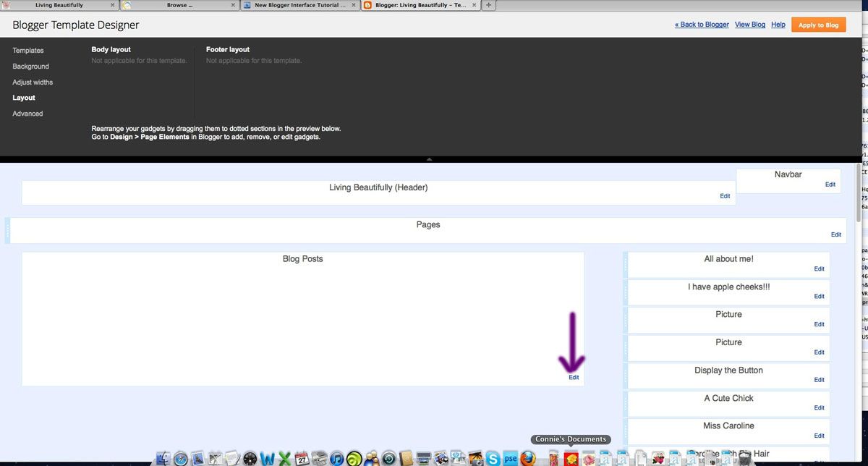Launch Safari from the Dock
868x466 pixels.
pos(181,459)
